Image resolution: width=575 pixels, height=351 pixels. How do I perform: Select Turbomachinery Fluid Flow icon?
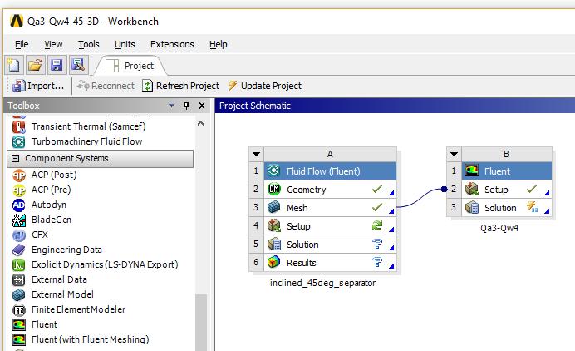pos(19,141)
